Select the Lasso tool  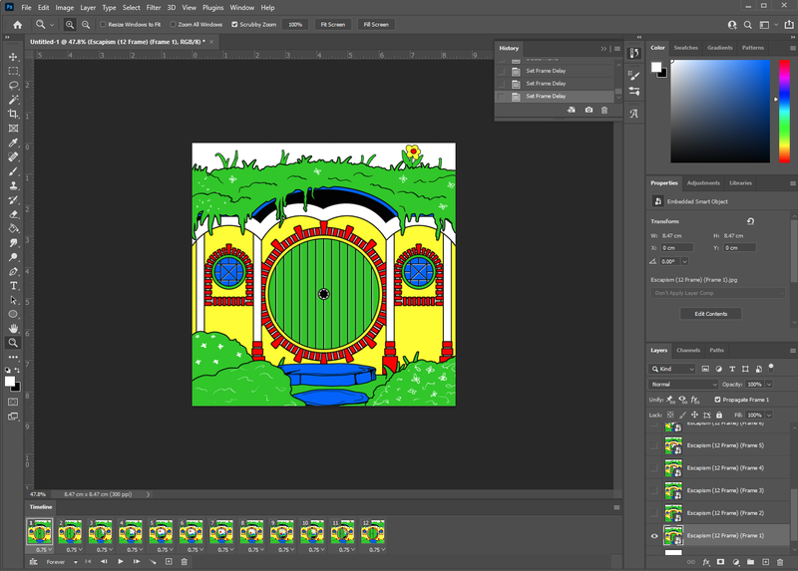click(13, 86)
